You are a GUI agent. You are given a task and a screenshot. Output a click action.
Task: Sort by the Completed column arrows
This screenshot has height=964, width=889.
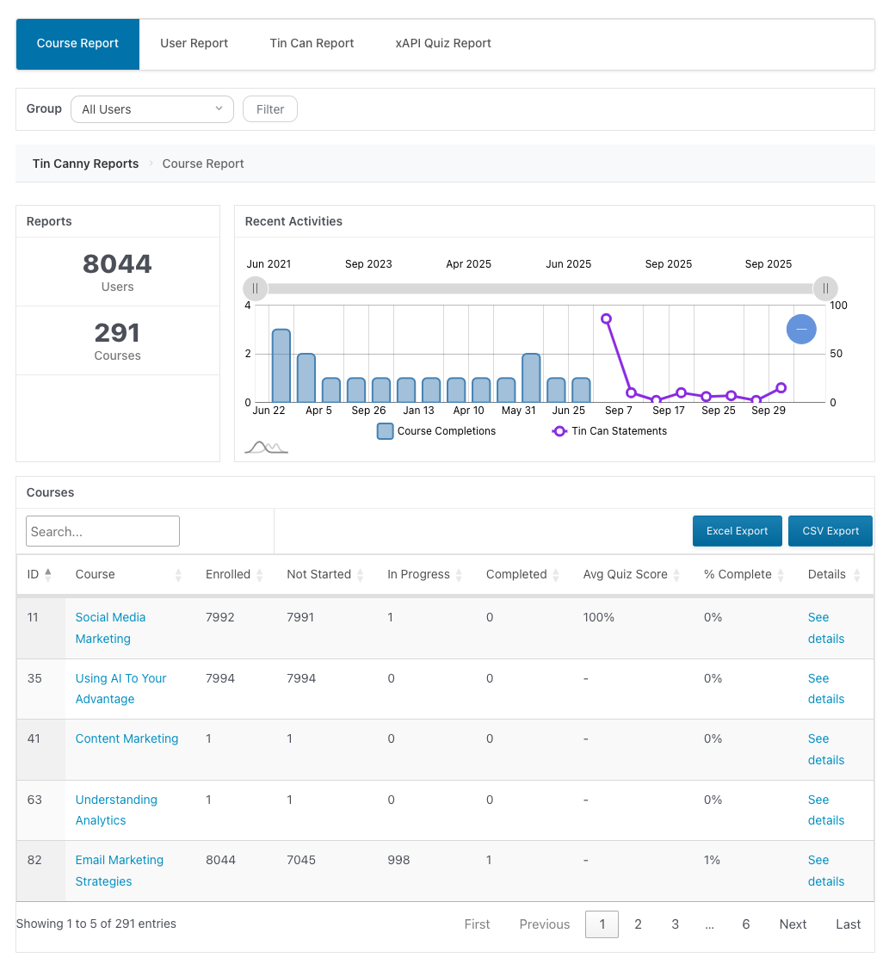[x=556, y=575]
